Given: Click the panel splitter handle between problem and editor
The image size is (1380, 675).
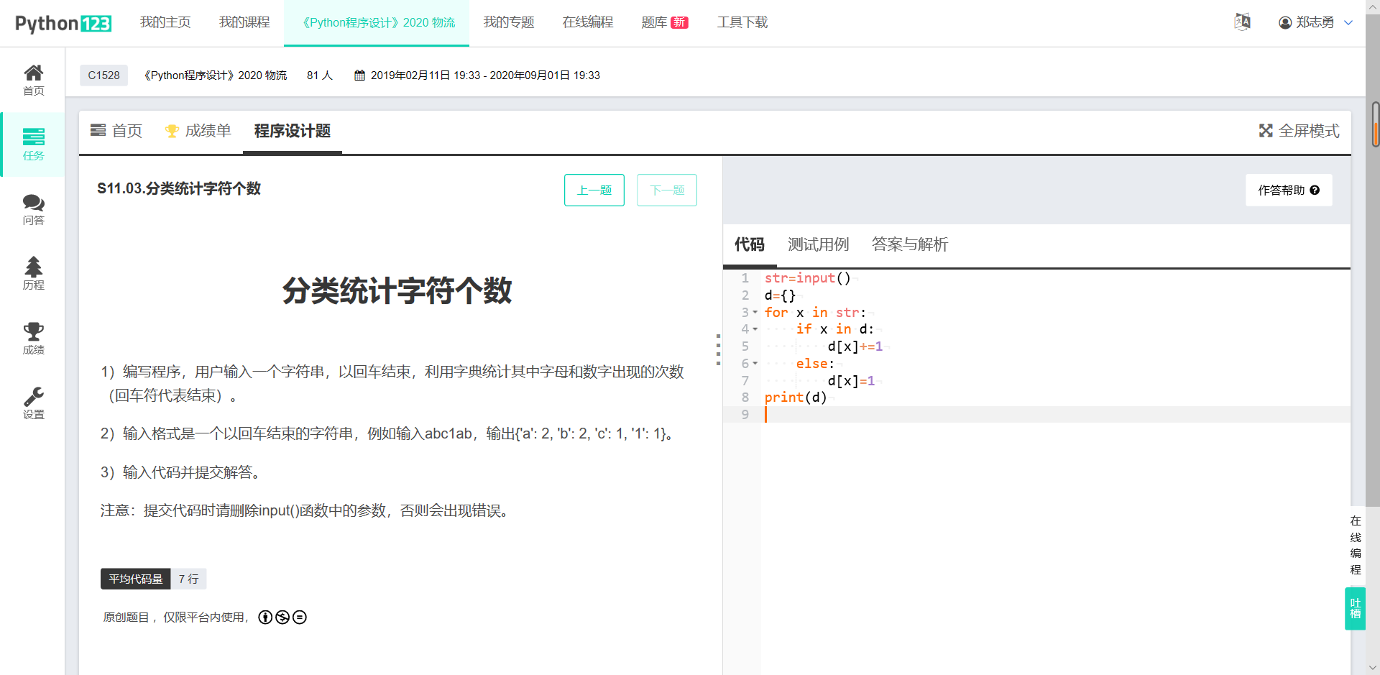Looking at the screenshot, I should pyautogui.click(x=718, y=350).
